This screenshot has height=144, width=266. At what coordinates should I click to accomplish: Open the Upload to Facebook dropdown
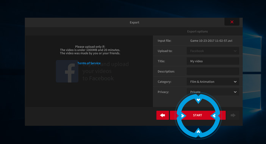tap(213, 51)
